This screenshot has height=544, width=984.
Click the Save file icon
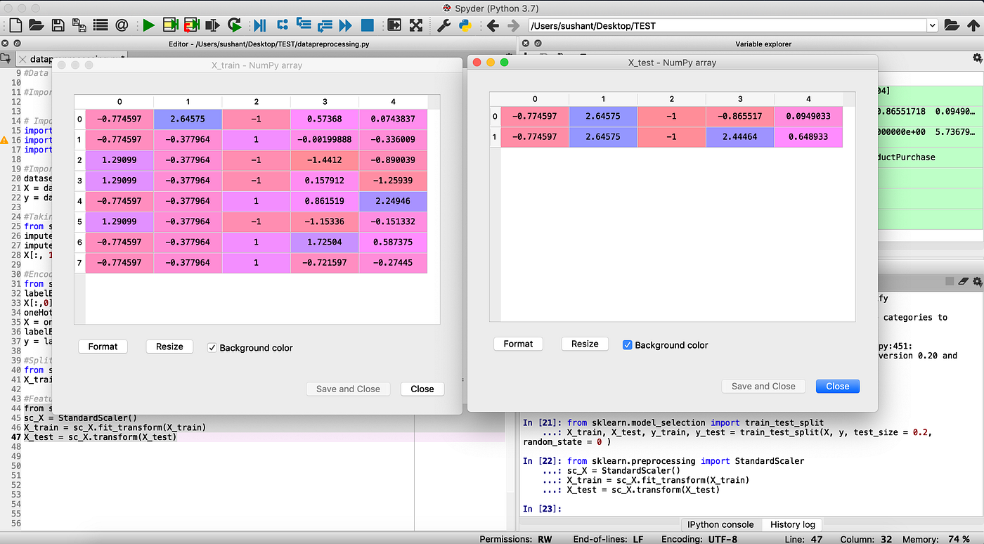(x=57, y=25)
